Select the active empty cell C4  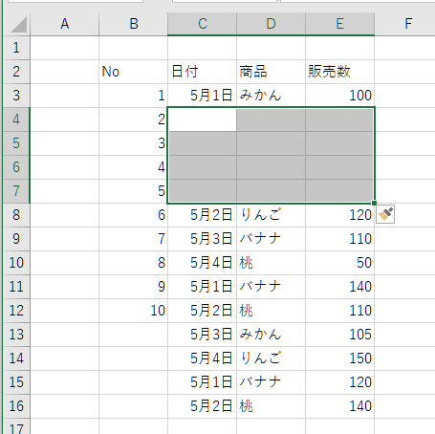202,119
